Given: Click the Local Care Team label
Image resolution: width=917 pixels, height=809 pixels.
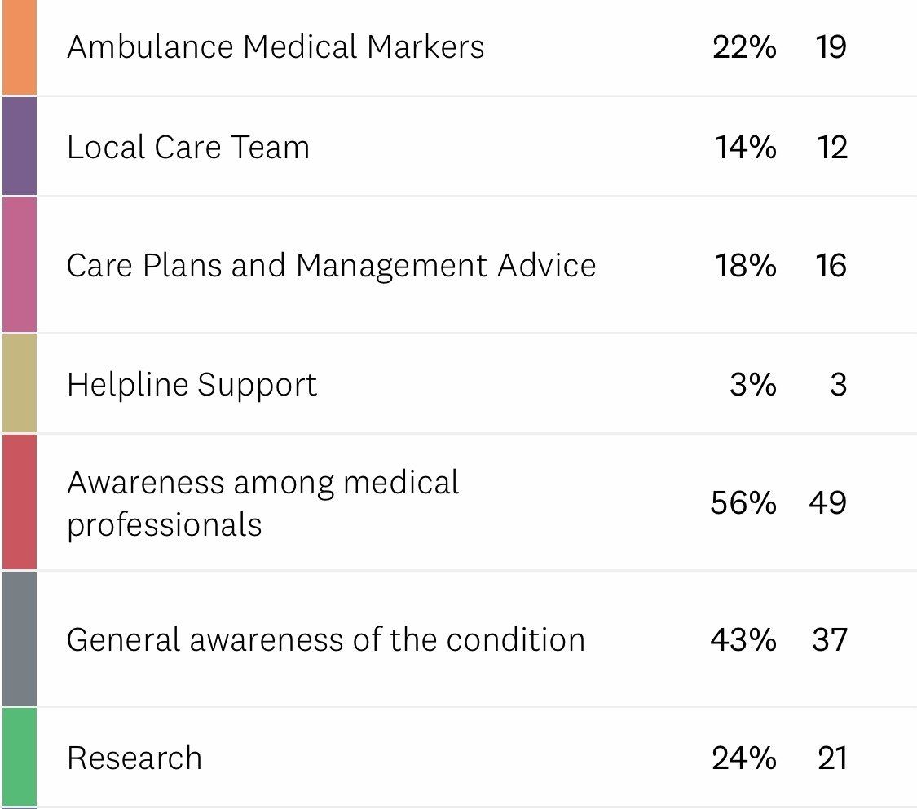Looking at the screenshot, I should tap(188, 148).
